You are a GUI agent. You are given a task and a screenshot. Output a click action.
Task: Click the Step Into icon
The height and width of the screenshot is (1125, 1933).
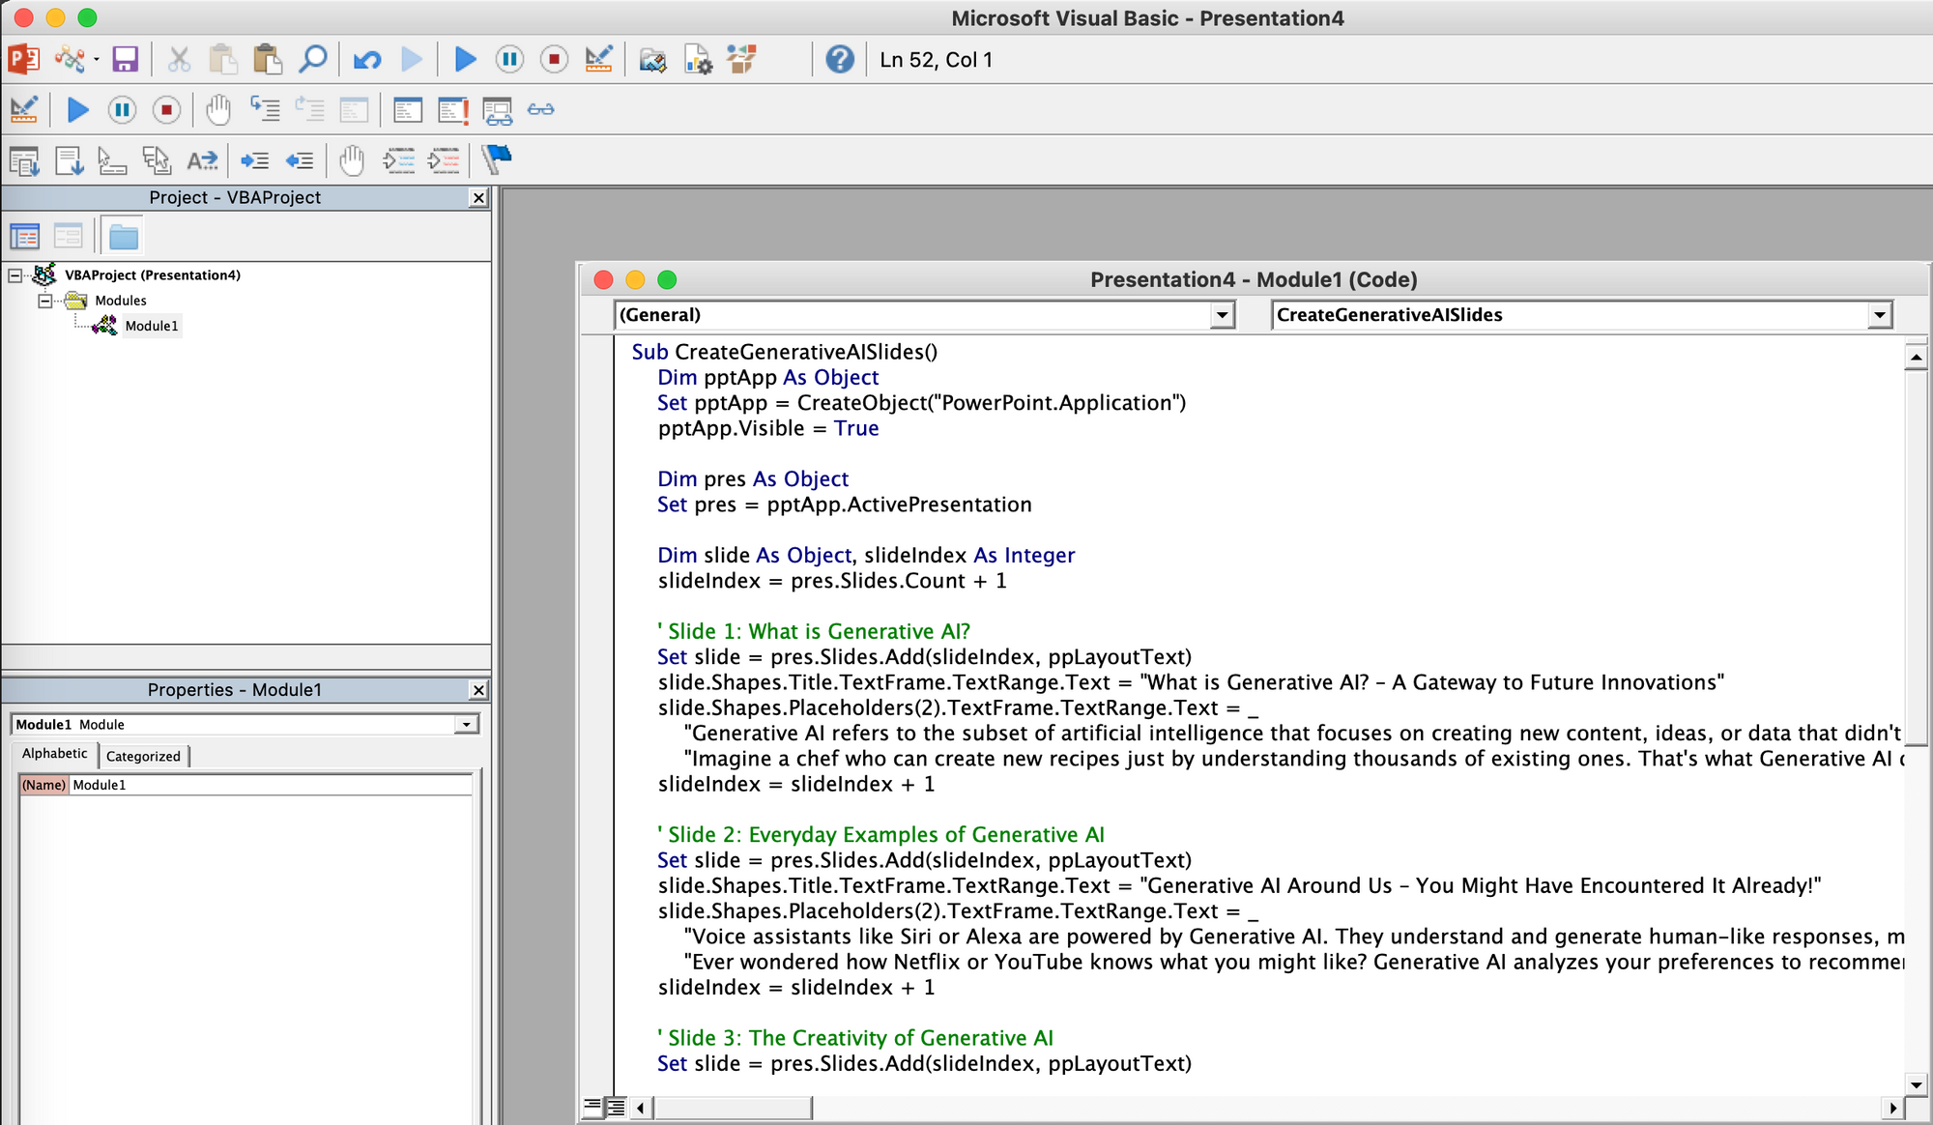(265, 108)
